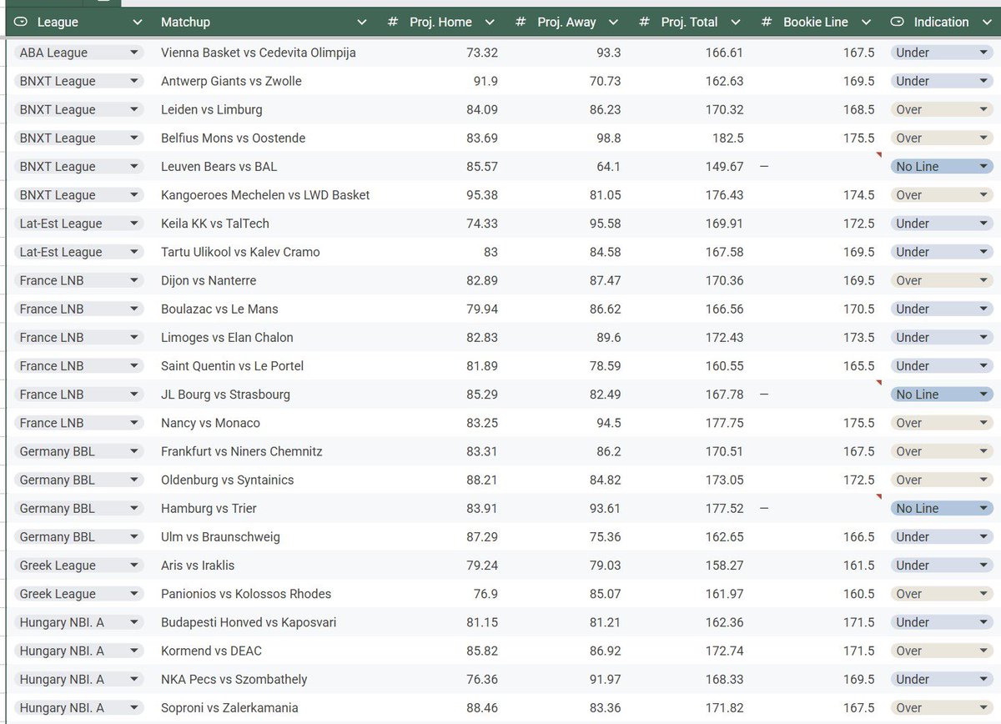Image resolution: width=1001 pixels, height=724 pixels.
Task: Select the Bookie Line 170.5 for Boulazac vs Le Mans
Action: click(x=858, y=309)
